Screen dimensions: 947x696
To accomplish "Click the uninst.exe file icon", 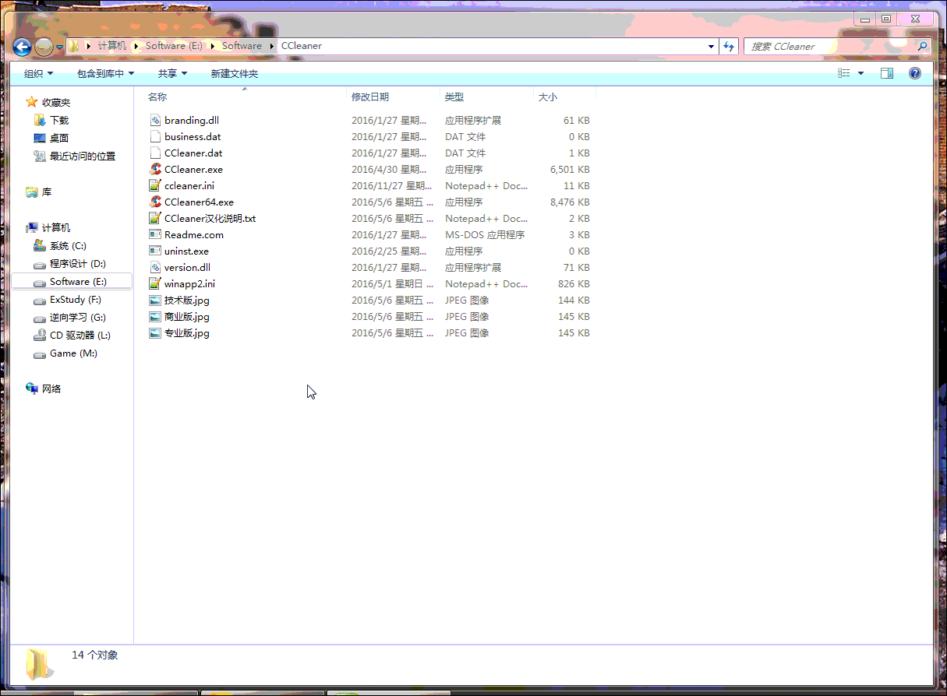I will 155,251.
